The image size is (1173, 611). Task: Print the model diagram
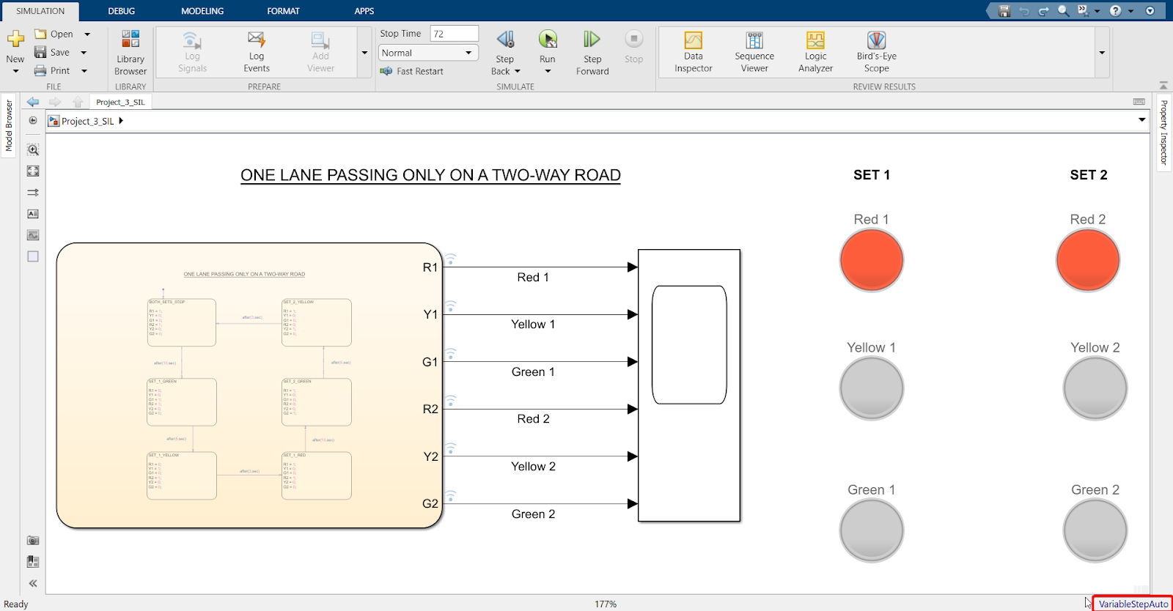tap(40, 70)
